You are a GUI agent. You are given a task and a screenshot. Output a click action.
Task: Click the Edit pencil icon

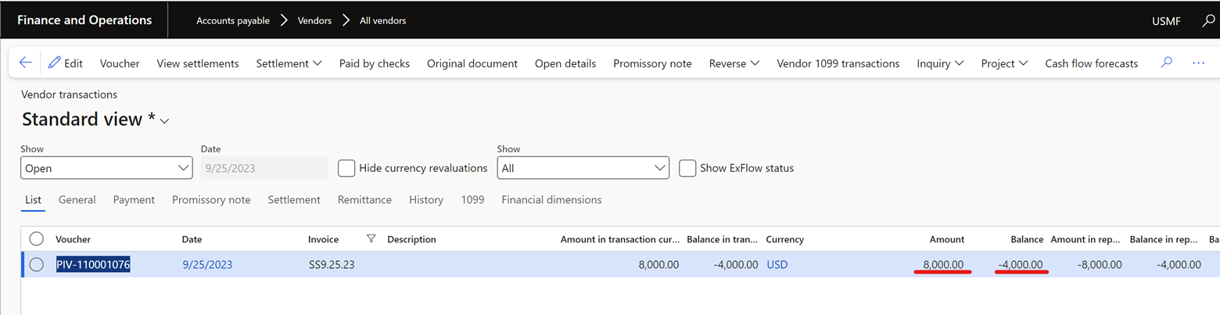coord(55,63)
